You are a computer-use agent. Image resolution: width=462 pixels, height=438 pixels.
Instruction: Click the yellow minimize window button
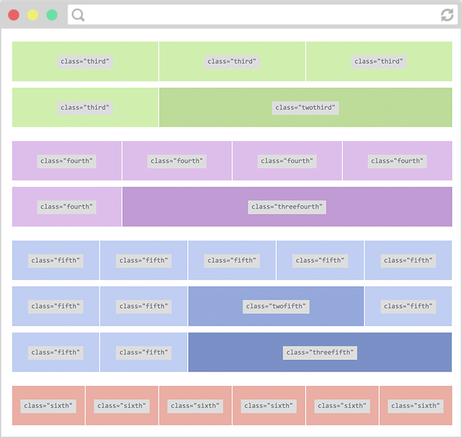coord(33,15)
